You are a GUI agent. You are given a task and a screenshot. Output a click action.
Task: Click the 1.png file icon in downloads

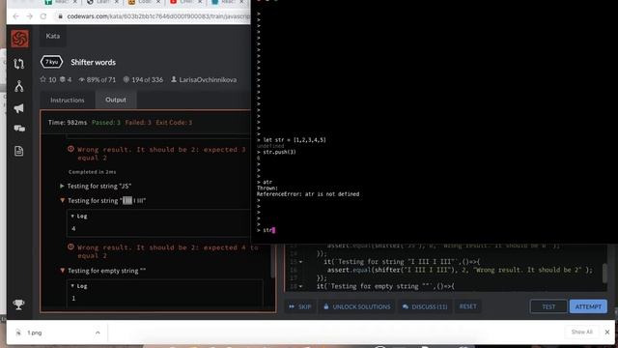[18, 333]
